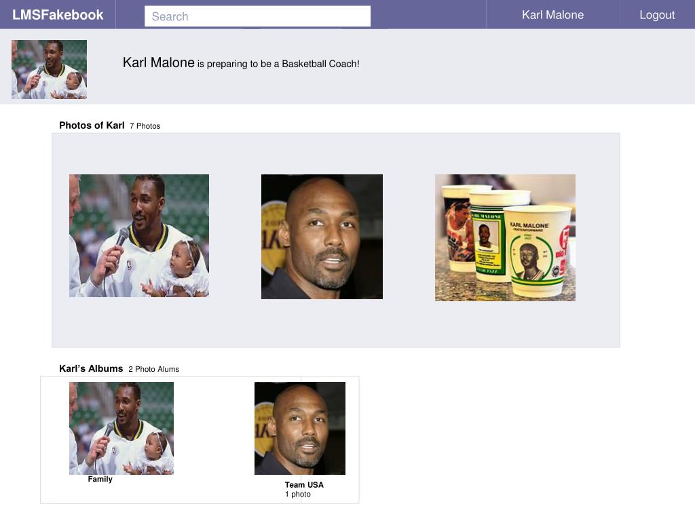Open the close-up portrait photo
695x521 pixels.
click(322, 237)
